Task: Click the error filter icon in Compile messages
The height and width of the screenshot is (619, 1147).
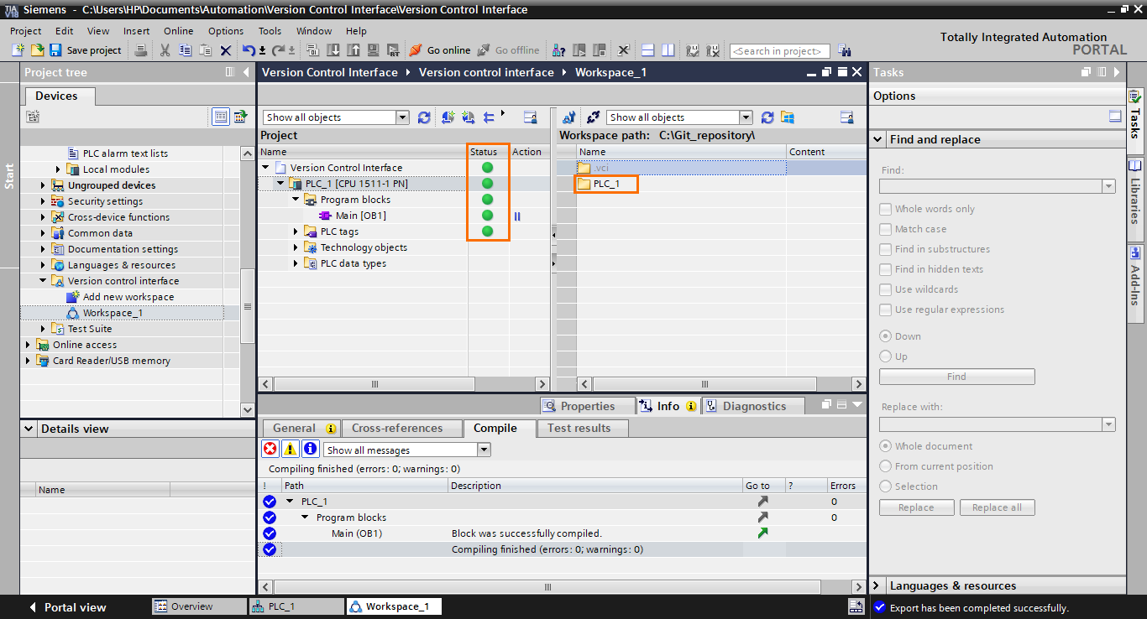Action: (270, 449)
